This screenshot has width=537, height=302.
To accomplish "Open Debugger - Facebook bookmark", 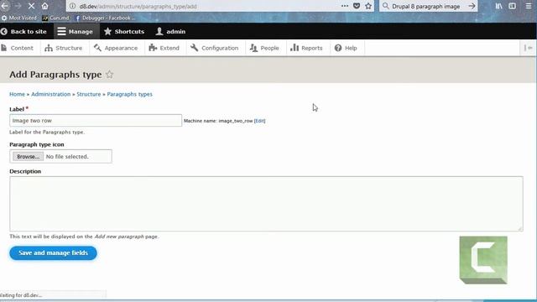I will pyautogui.click(x=105, y=18).
